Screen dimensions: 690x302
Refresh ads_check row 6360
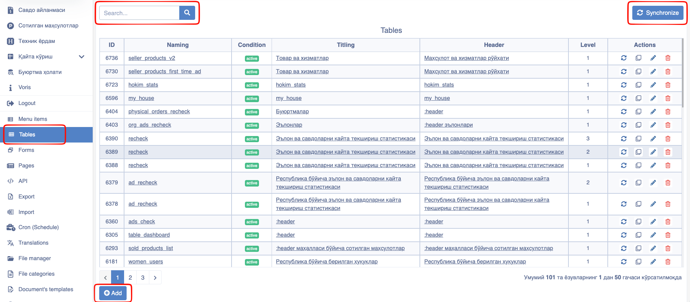tap(624, 222)
